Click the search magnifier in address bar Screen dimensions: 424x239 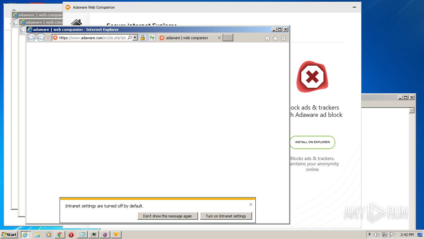130,38
